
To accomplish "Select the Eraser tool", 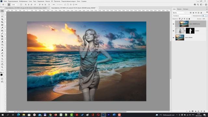I will pyautogui.click(x=2, y=42).
